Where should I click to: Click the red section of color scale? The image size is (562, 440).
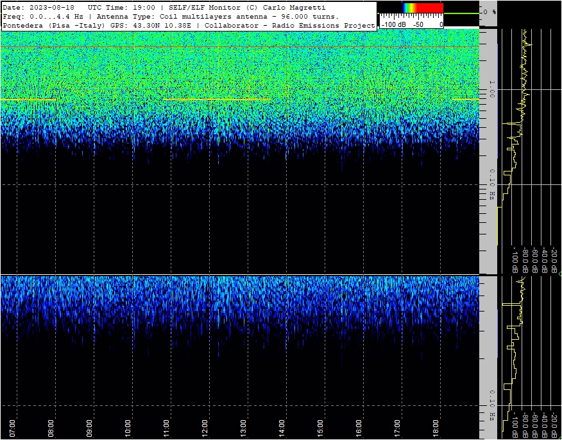click(x=432, y=8)
